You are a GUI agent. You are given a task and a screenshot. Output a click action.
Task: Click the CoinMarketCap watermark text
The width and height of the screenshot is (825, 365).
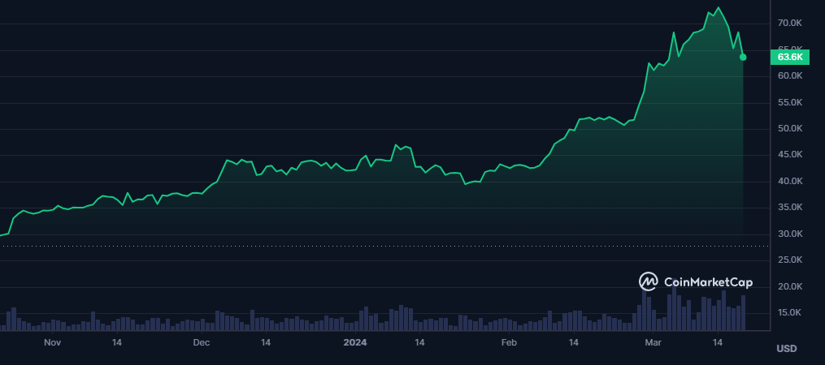708,282
